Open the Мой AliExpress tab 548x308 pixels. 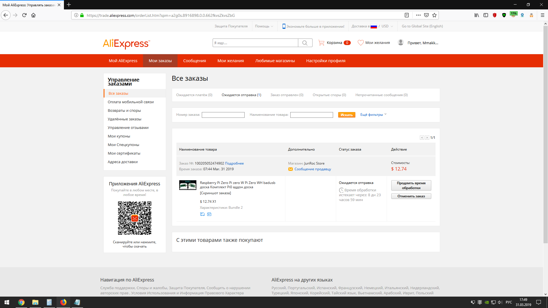[123, 61]
